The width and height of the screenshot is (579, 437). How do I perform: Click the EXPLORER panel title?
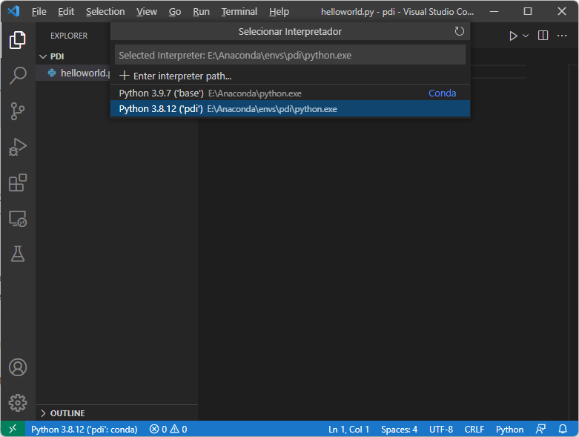click(69, 36)
